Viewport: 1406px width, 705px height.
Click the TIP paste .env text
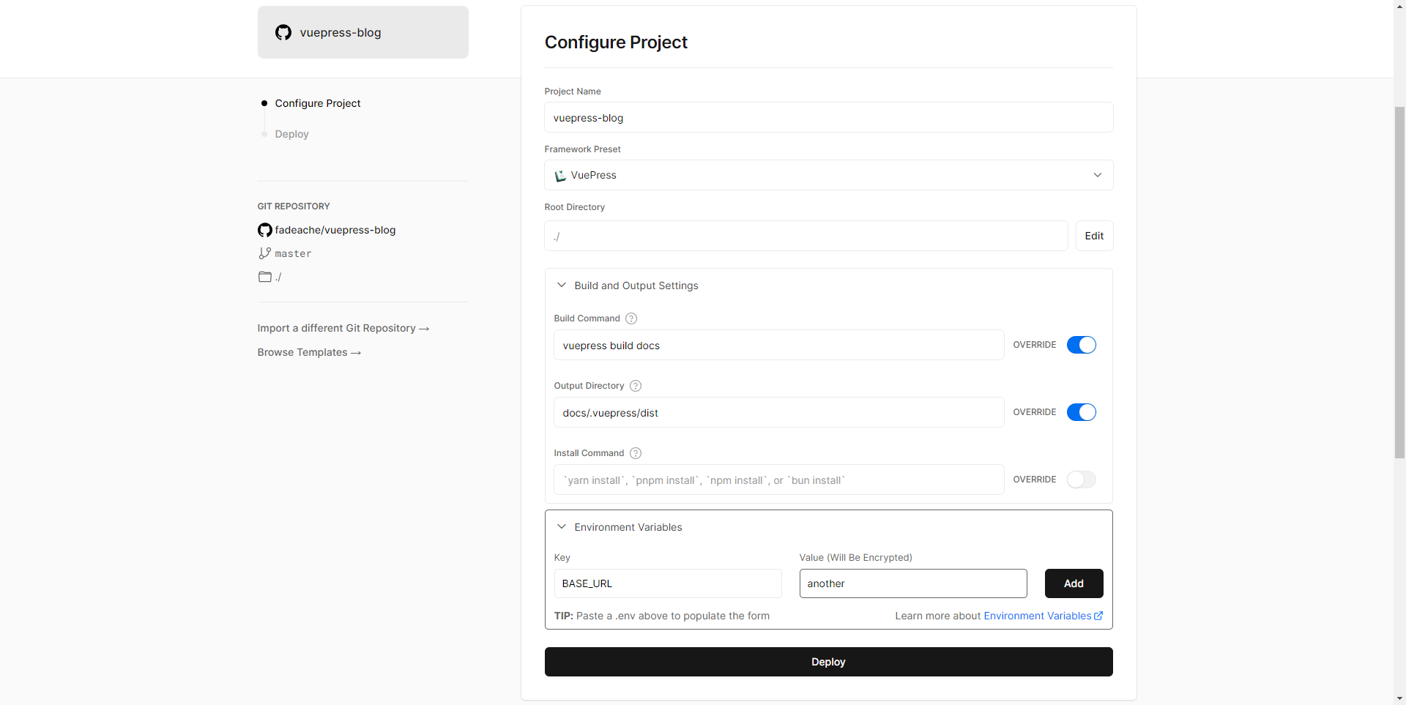coord(662,616)
